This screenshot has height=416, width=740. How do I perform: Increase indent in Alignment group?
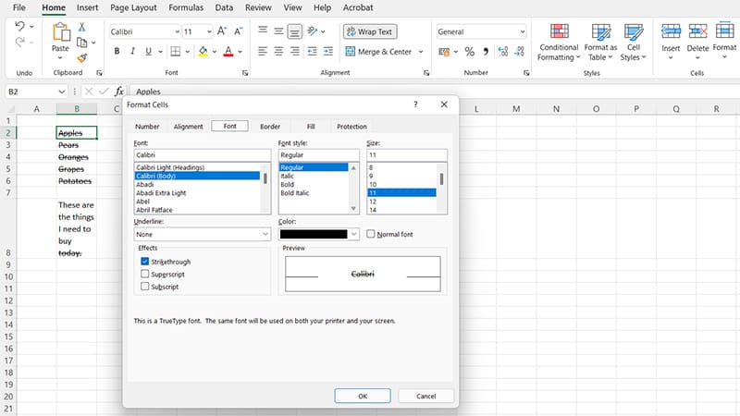tap(328, 51)
